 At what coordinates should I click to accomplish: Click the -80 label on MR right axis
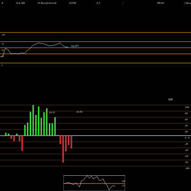186,162
